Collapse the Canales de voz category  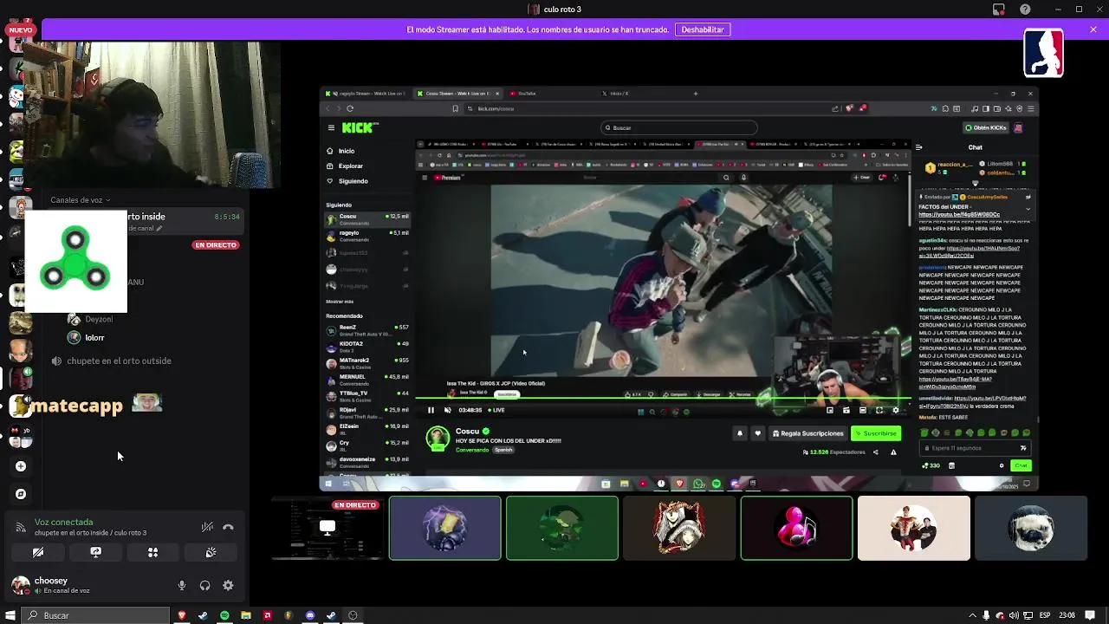(x=80, y=200)
